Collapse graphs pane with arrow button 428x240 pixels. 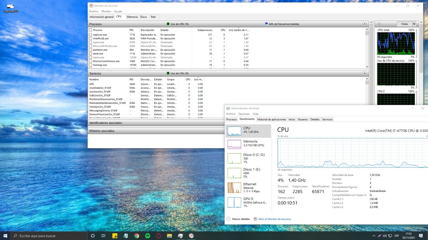coord(379,24)
